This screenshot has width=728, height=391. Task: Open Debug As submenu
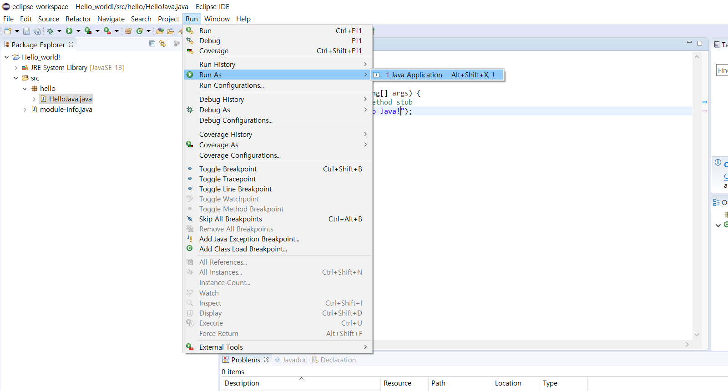pyautogui.click(x=278, y=110)
